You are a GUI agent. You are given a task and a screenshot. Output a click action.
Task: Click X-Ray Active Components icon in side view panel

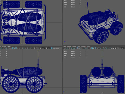pos(115,48)
